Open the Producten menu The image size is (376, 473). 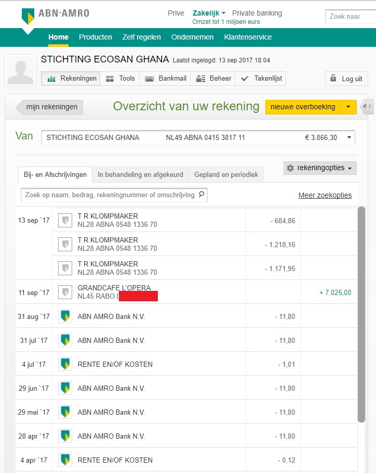96,37
